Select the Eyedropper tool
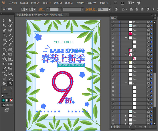Viewport: 158px width, 131px height. pyautogui.click(x=4, y=69)
